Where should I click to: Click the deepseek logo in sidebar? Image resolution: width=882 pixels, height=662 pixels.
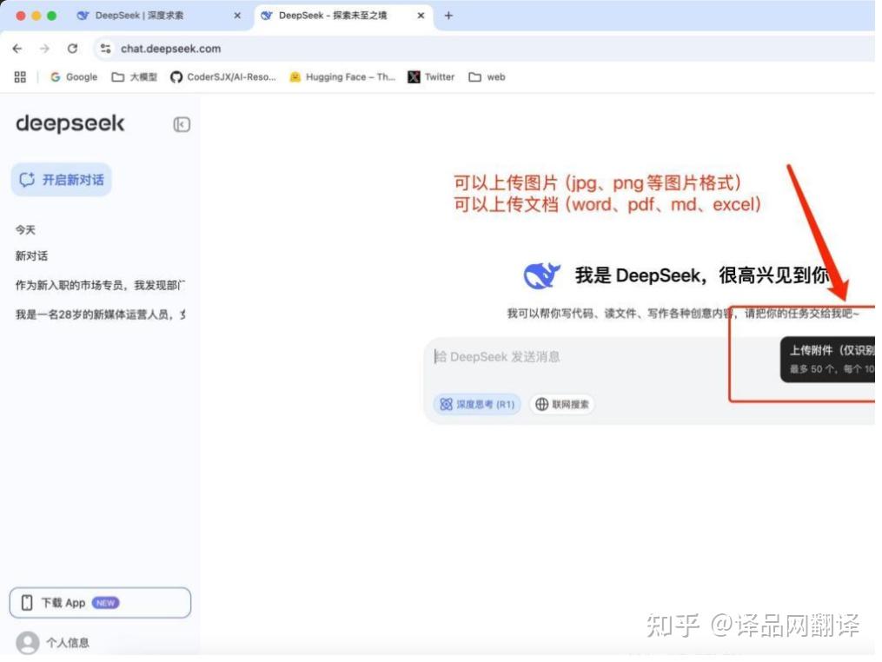pos(70,123)
